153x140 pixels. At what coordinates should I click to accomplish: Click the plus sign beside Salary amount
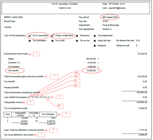click(x=98, y=58)
